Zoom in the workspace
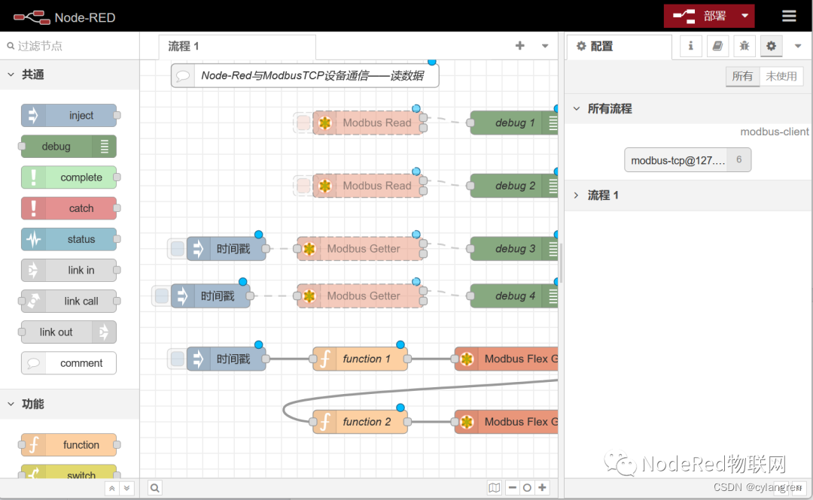Screen dimensions: 813x500 coord(542,487)
